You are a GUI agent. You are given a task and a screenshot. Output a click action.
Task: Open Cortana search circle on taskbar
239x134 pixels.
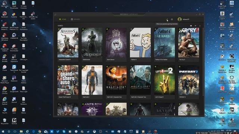pos(9,131)
